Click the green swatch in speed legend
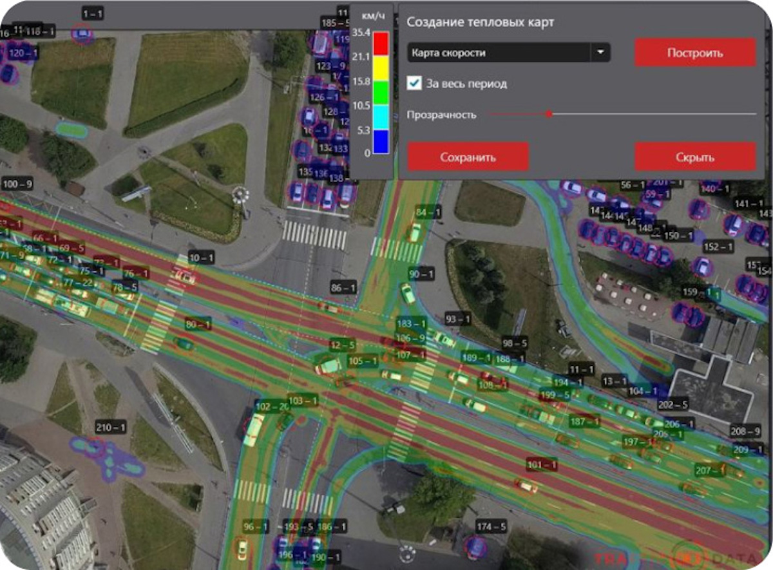Screen dimensions: 773x570 (x=381, y=93)
